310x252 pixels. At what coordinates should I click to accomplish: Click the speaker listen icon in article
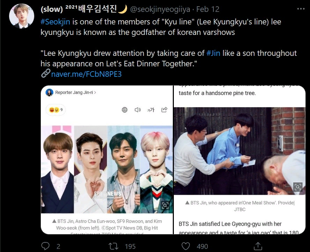click(138, 110)
